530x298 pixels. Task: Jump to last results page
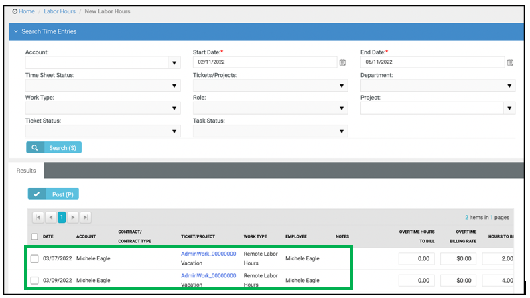tap(85, 217)
